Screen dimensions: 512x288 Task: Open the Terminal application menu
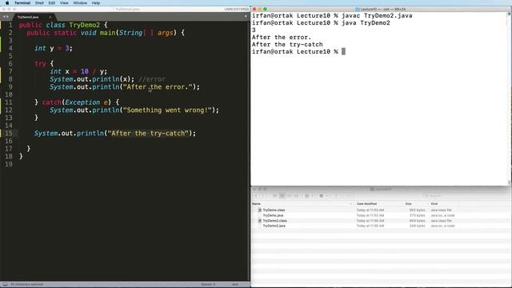click(x=22, y=3)
